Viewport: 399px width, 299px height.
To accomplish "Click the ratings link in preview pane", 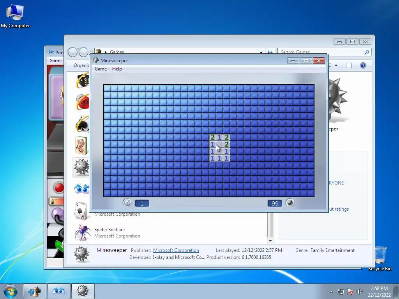I will coord(339,209).
